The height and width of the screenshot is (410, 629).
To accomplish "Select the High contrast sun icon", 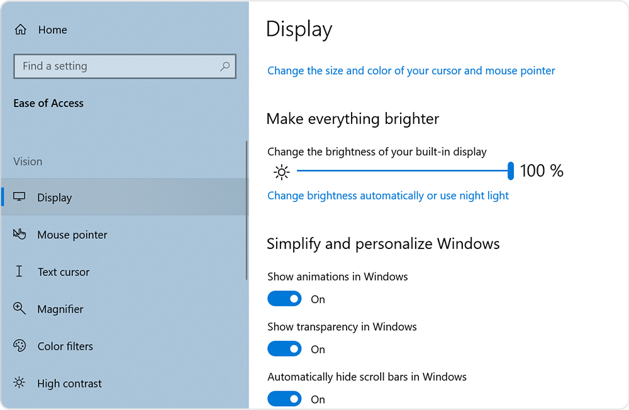I will coord(20,383).
